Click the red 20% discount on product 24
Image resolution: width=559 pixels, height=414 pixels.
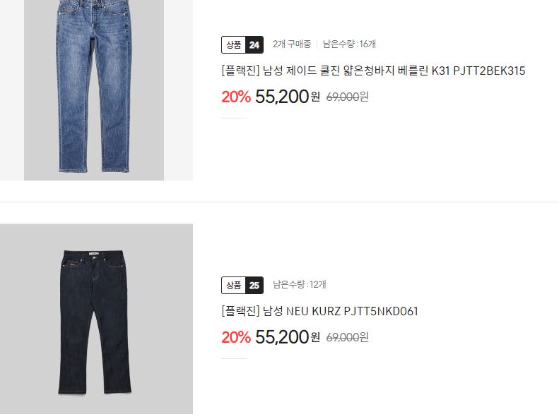coord(236,97)
